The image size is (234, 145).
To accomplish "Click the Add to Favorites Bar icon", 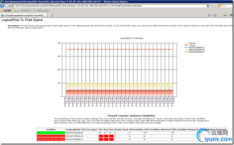I will tap(15, 11).
